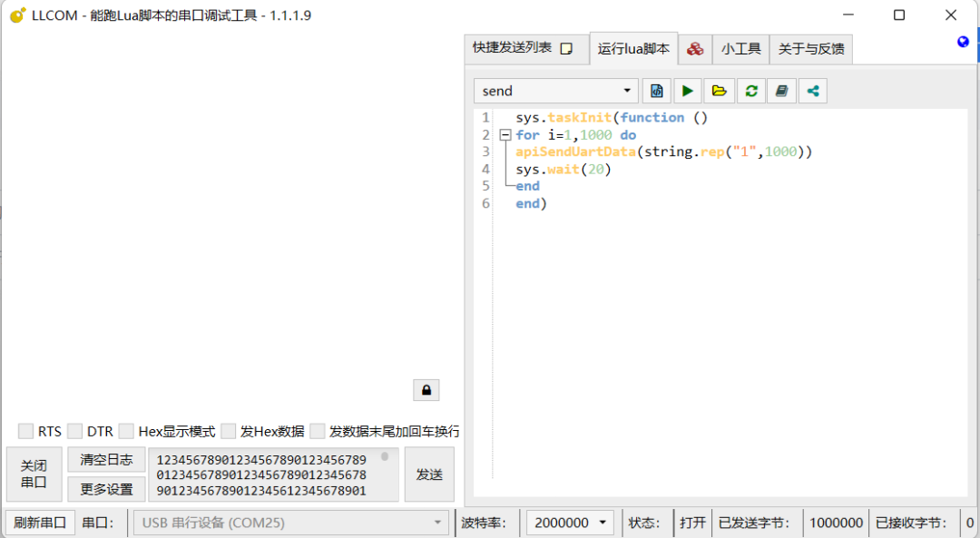Refresh the Lua script list
Screen dimensions: 980x538
pyautogui.click(x=750, y=90)
